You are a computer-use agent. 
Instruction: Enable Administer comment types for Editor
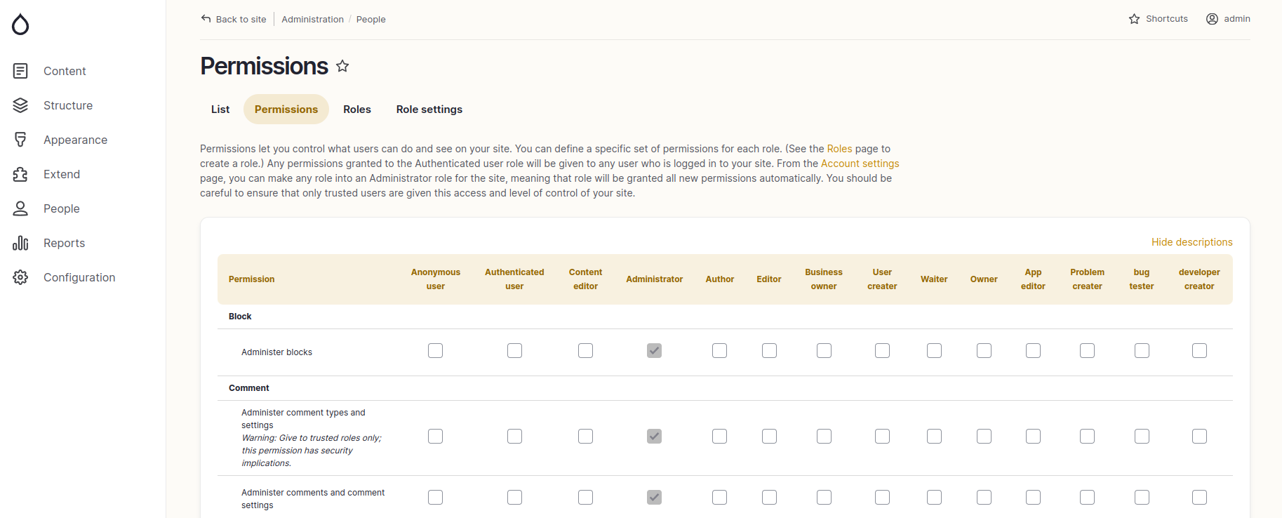769,436
